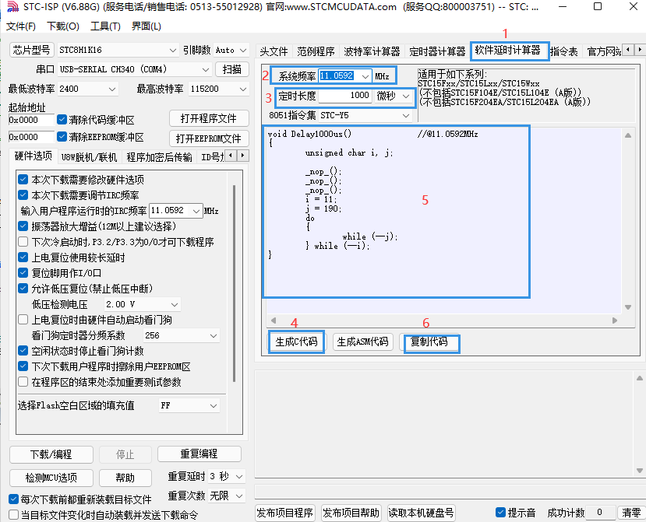This screenshot has height=522, width=646.
Task: Open the 芯片型号 chip model dropdown
Action: (x=173, y=49)
